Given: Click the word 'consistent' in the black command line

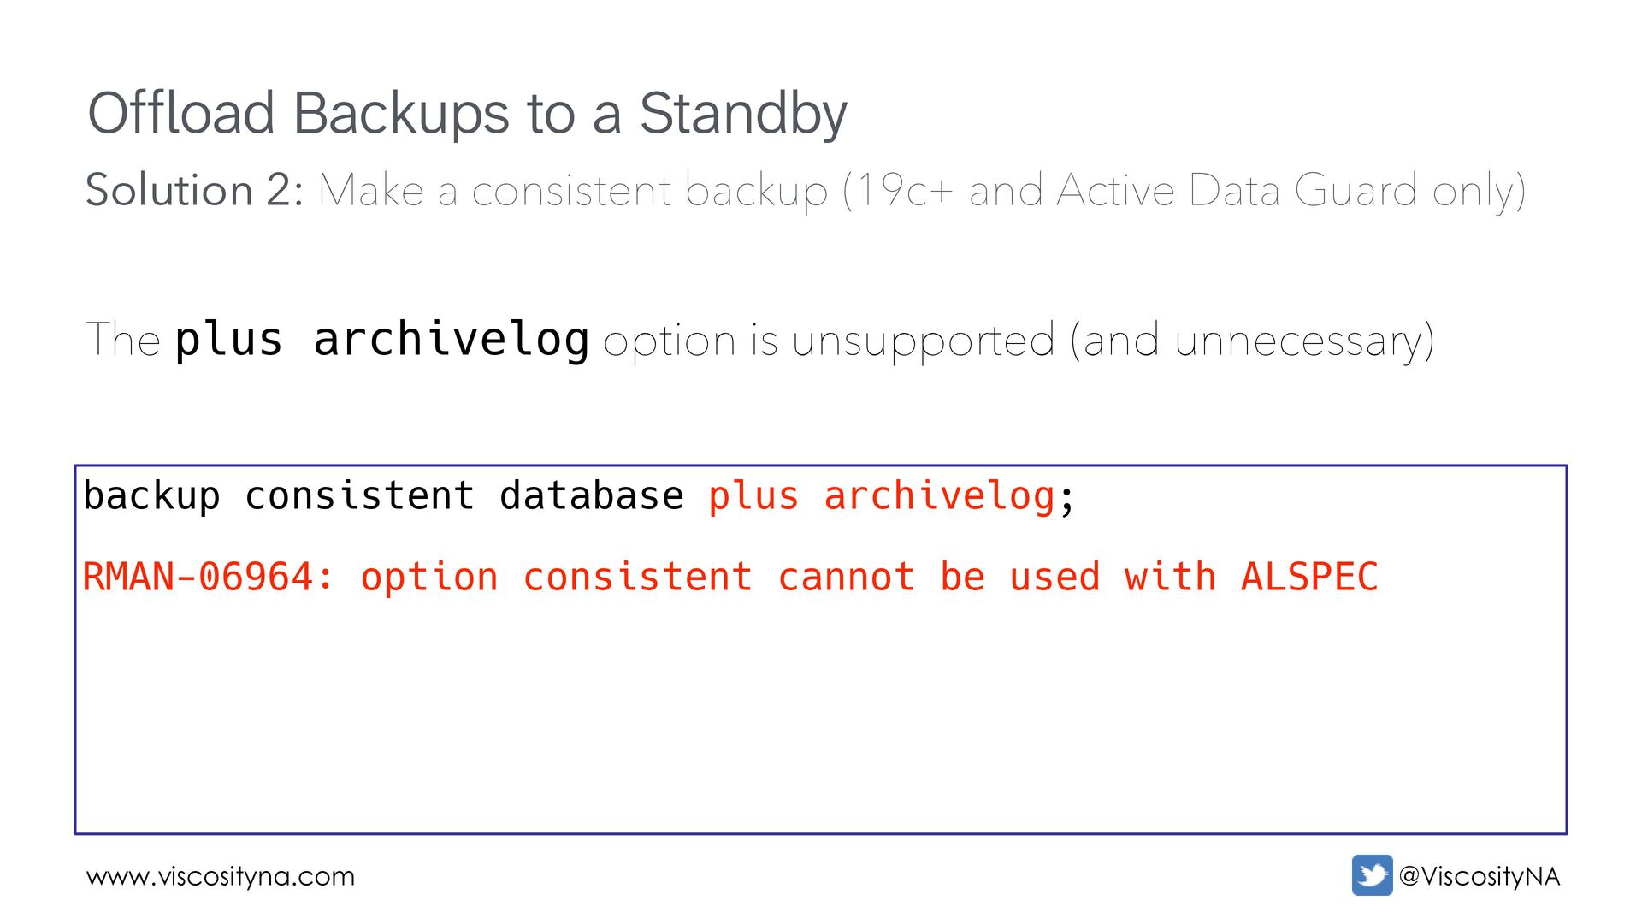Looking at the screenshot, I should (x=359, y=496).
